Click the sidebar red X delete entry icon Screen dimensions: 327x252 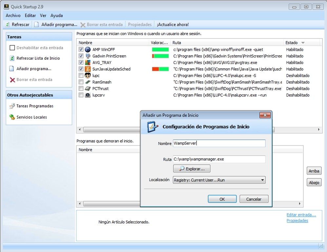pyautogui.click(x=12, y=80)
